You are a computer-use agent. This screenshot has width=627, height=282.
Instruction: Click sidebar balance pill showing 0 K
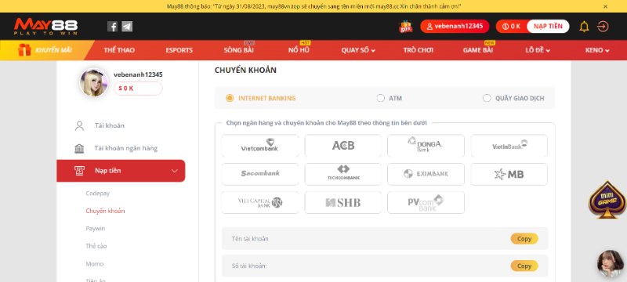[x=138, y=89]
